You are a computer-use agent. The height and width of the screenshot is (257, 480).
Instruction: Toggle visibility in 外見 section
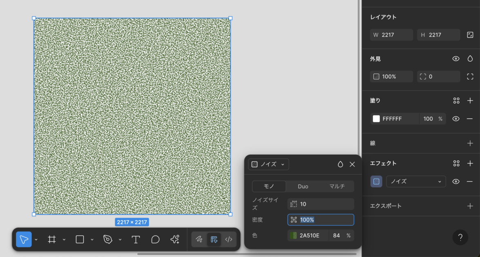(x=456, y=59)
